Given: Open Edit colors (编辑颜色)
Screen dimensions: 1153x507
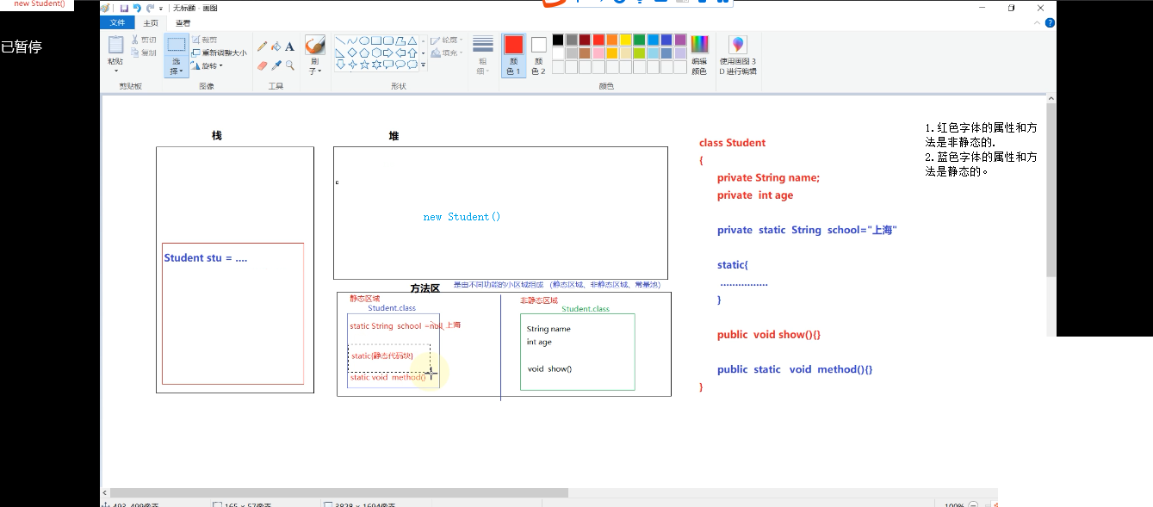Looking at the screenshot, I should [x=699, y=56].
